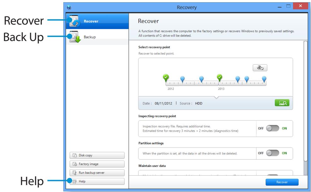Select the Recover tab in sidebar

click(97, 21)
